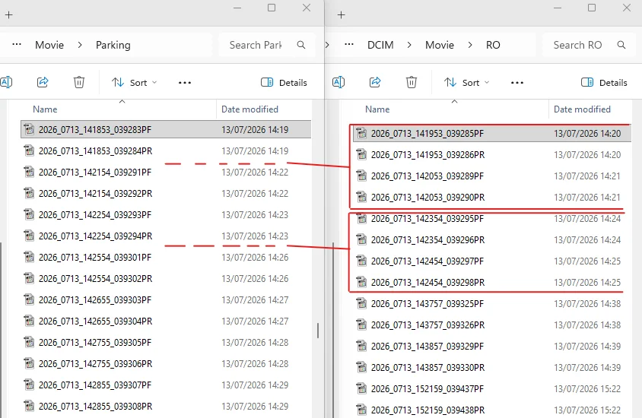Select file 2026_0713_142554_039301PF
Viewport: 642px width, 418px height.
[x=166, y=258]
